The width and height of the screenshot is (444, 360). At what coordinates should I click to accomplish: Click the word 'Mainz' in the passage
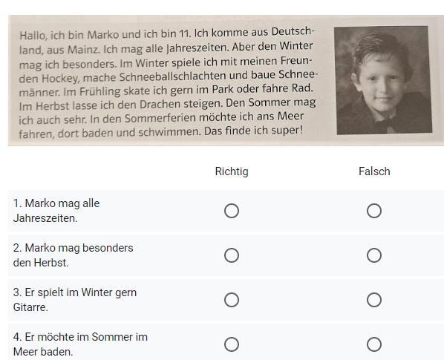[x=84, y=50]
